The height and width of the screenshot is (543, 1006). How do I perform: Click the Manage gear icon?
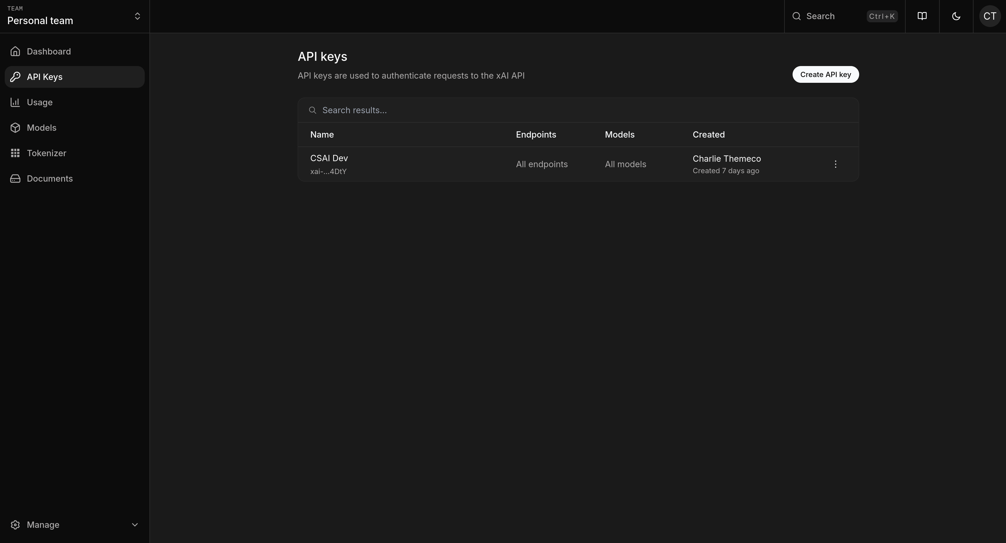pyautogui.click(x=15, y=525)
